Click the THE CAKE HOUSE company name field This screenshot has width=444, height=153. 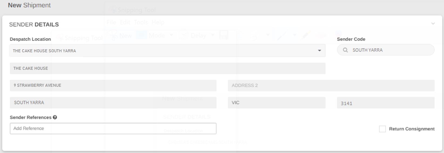tap(167, 68)
